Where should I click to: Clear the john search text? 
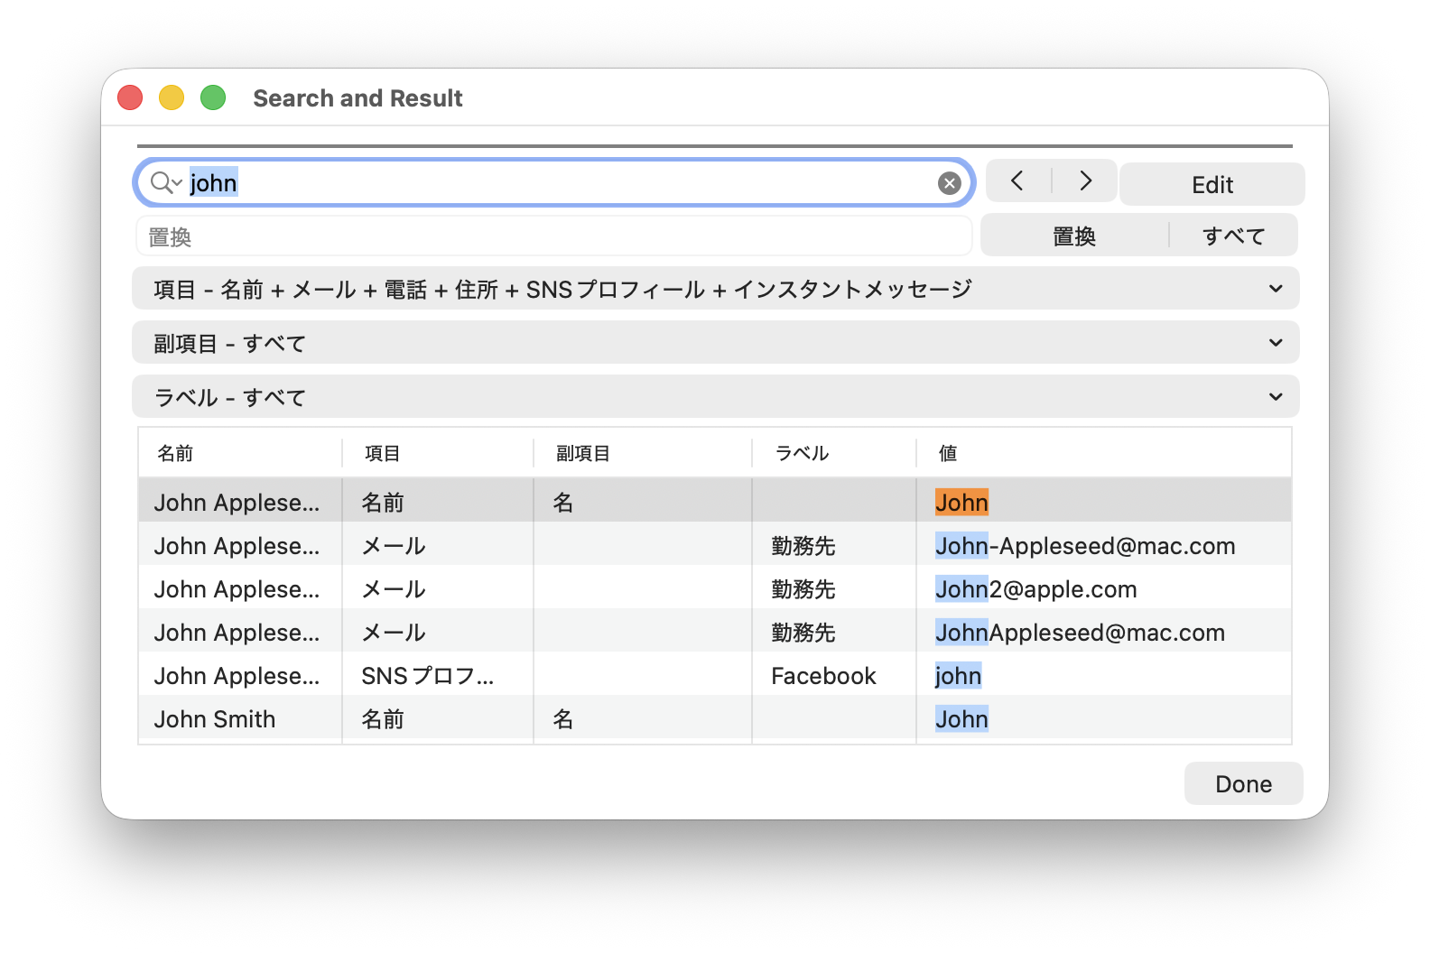[949, 183]
